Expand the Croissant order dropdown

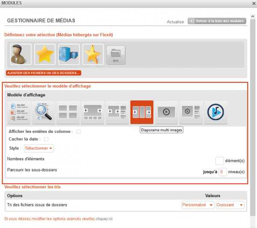point(230,205)
